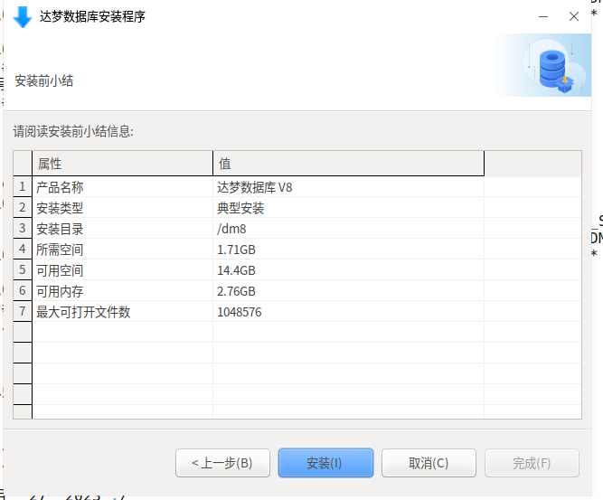The width and height of the screenshot is (603, 500).
Task: Select the 产品名称 cell
Action: (x=122, y=187)
